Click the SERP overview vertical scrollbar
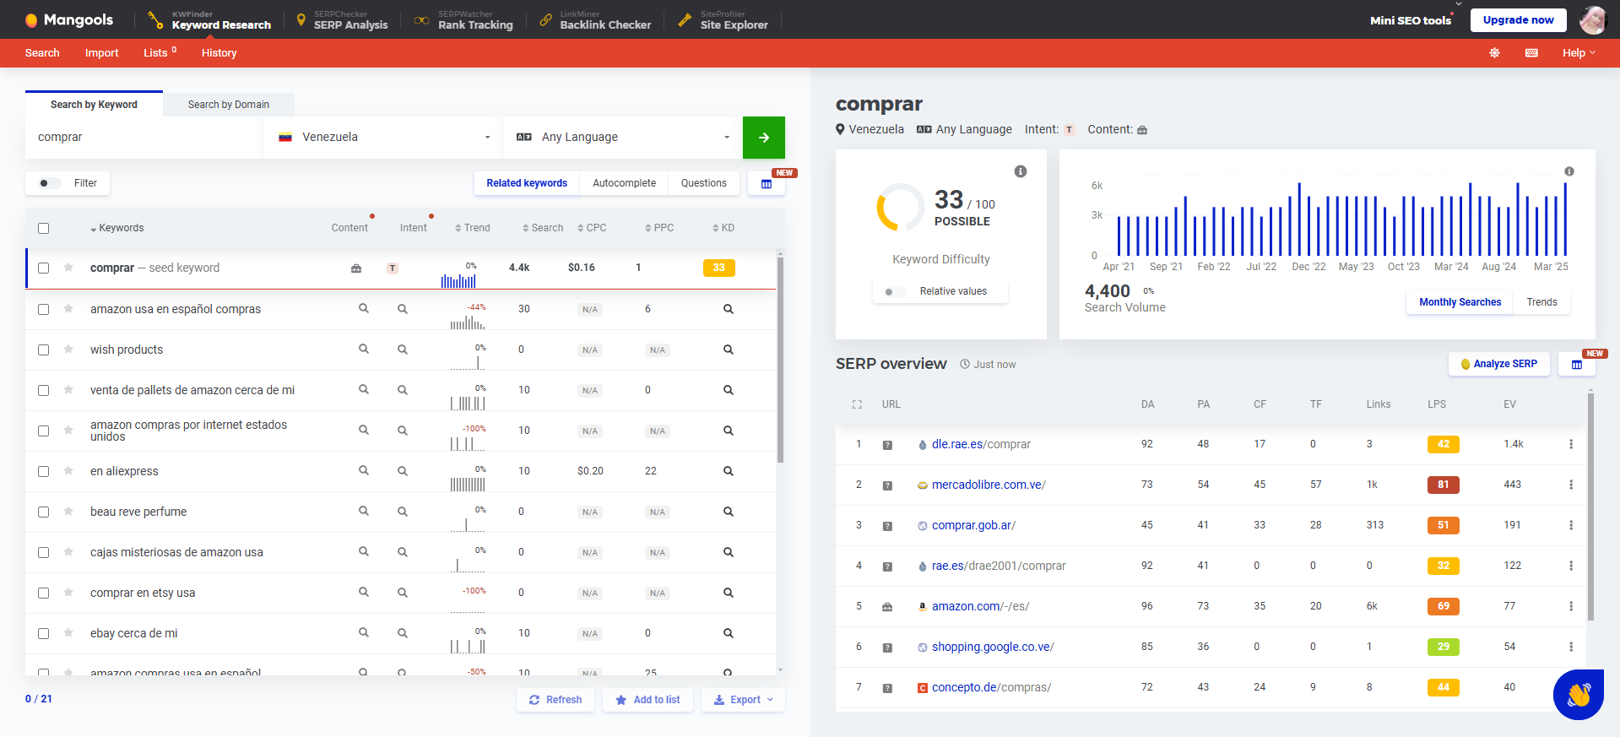The height and width of the screenshot is (737, 1620). tap(1590, 507)
